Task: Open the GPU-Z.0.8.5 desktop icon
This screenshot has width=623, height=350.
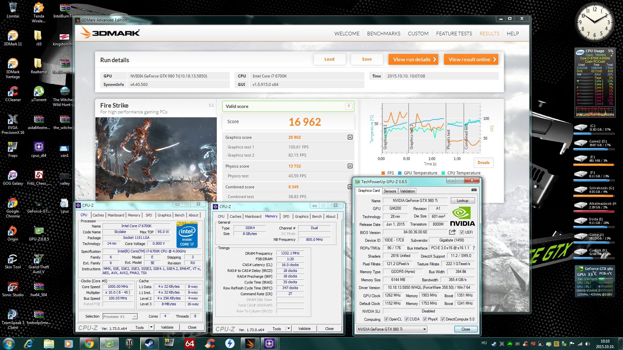Action: pos(39,233)
